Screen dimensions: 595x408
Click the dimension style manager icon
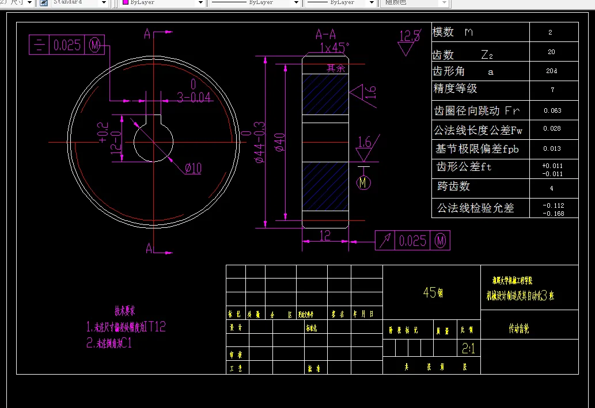click(x=43, y=3)
